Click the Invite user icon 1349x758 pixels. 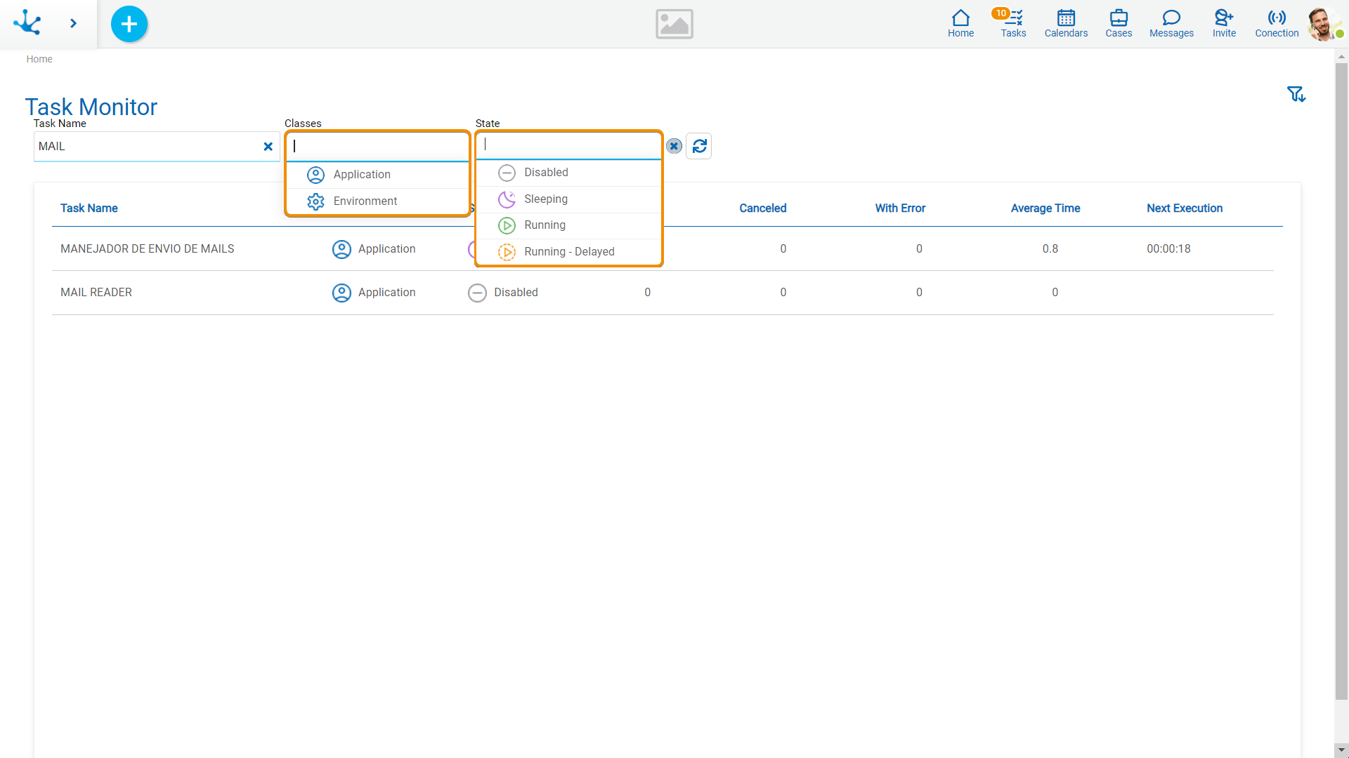pos(1223,23)
